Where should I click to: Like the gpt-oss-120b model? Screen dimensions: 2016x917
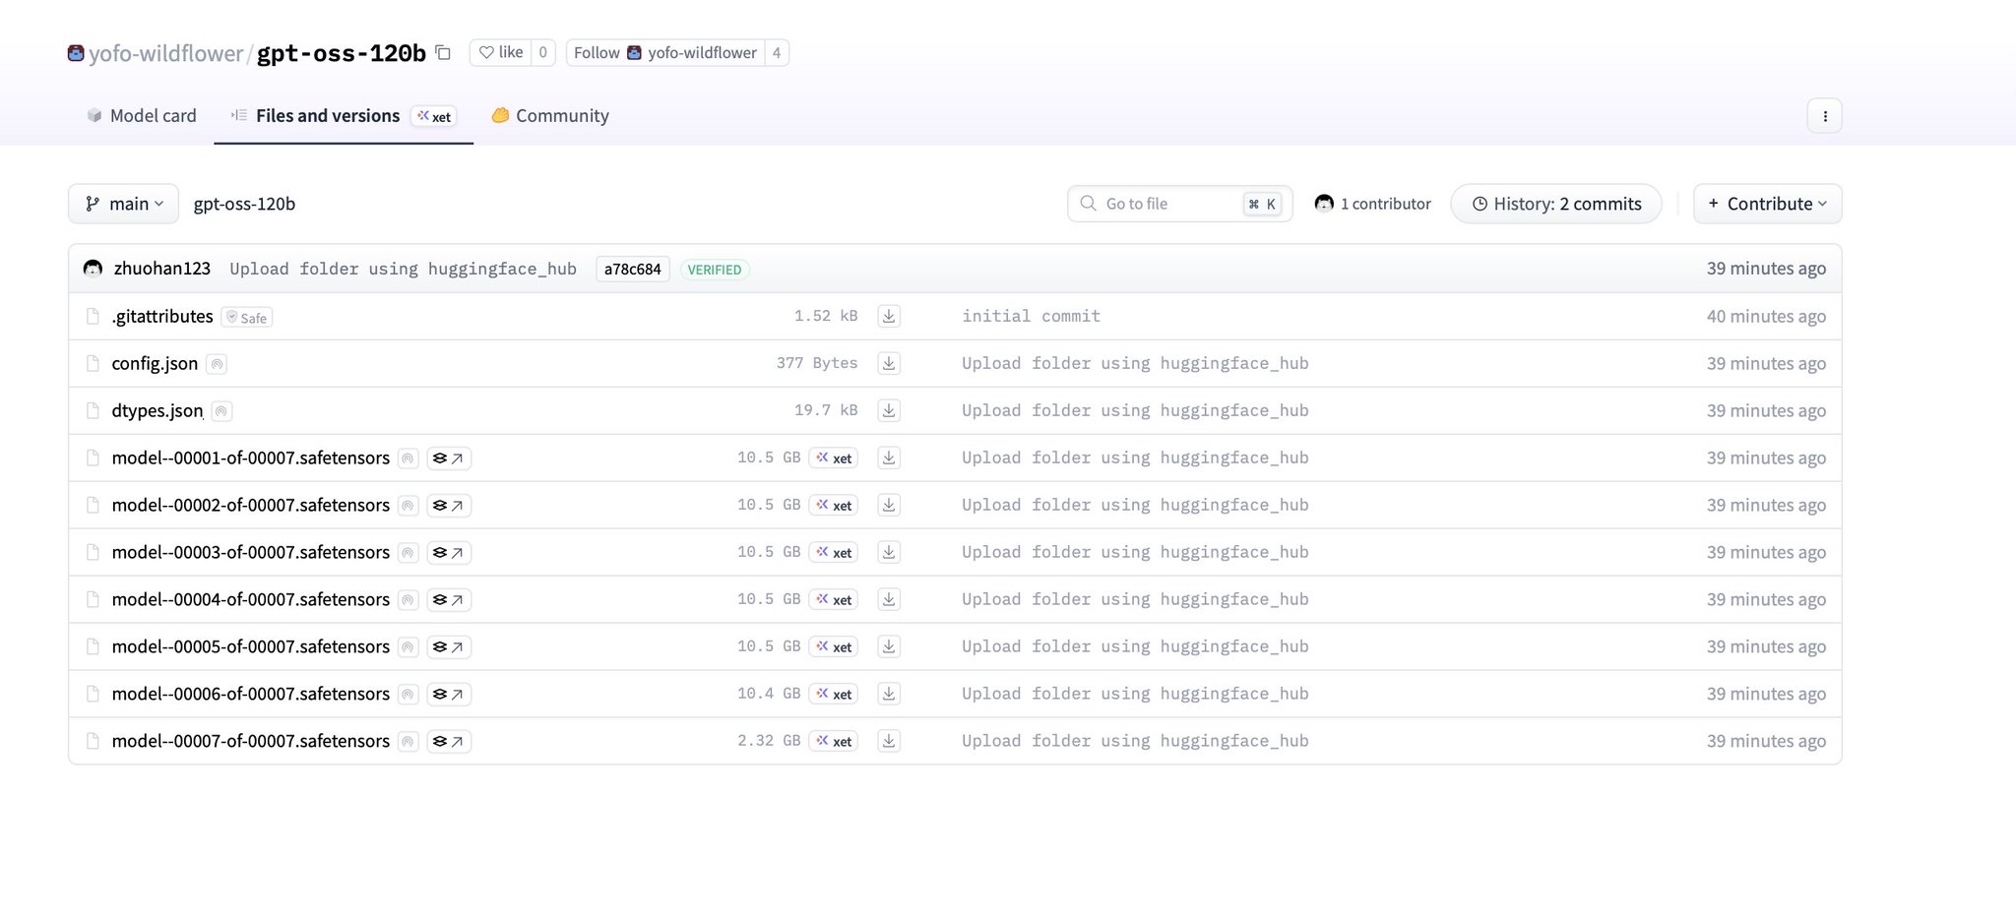[x=501, y=53]
